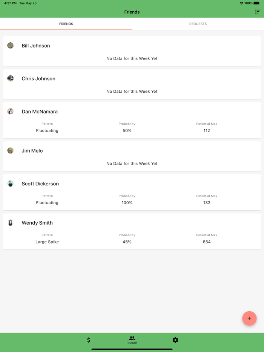The image size is (264, 352).
Task: Tap Scott Dickerson's avatar
Action: click(11, 184)
